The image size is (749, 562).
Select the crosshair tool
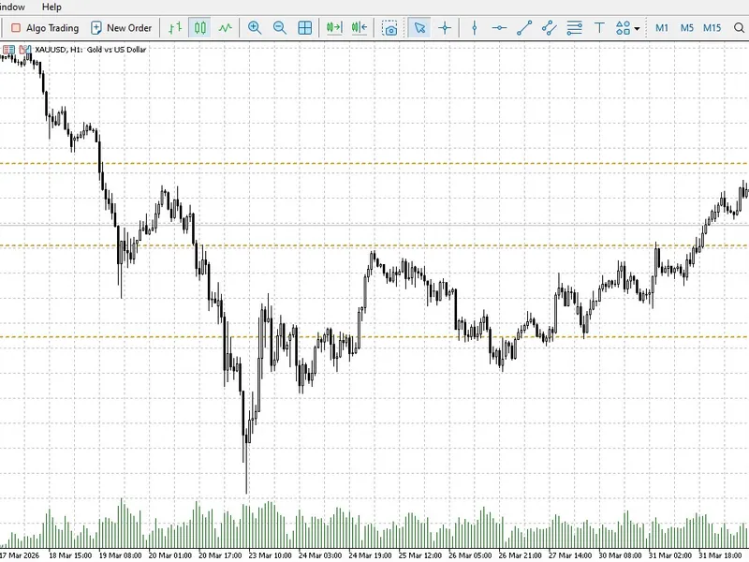tap(445, 28)
